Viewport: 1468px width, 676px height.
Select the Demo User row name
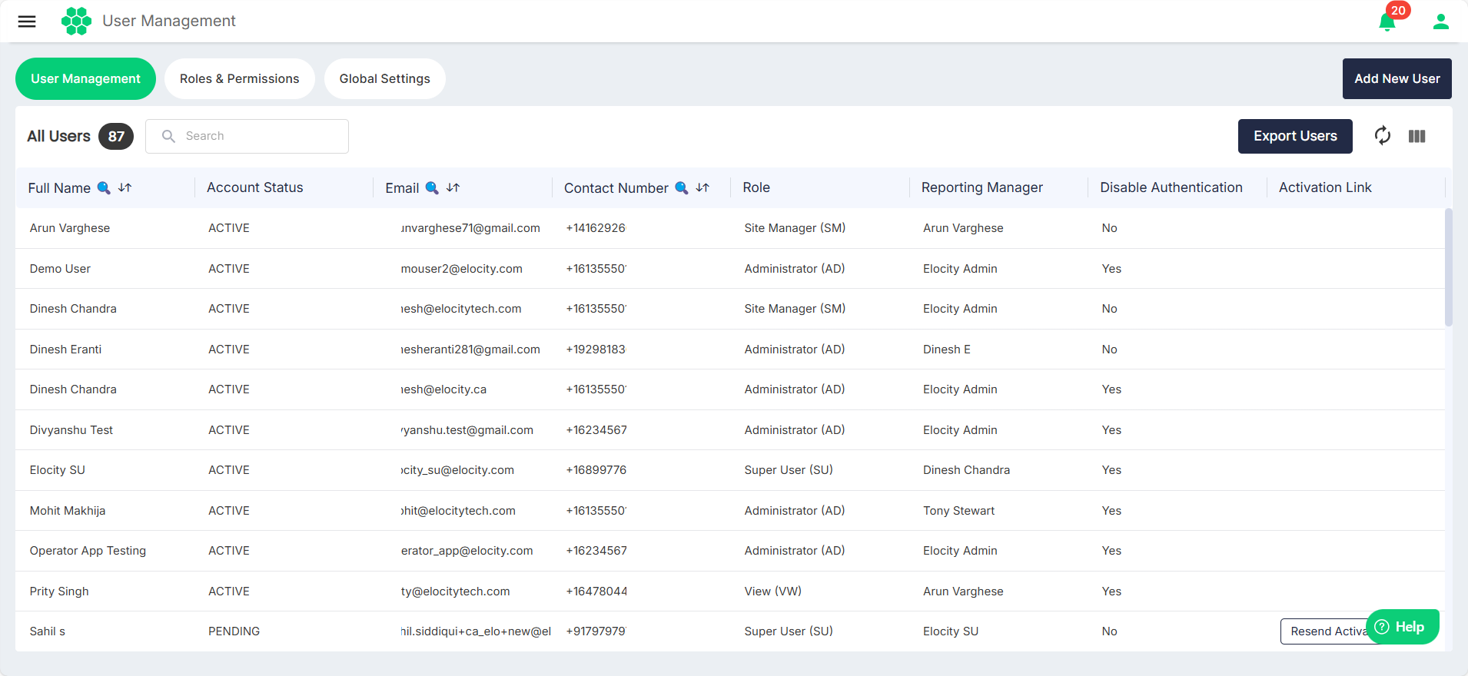point(60,269)
